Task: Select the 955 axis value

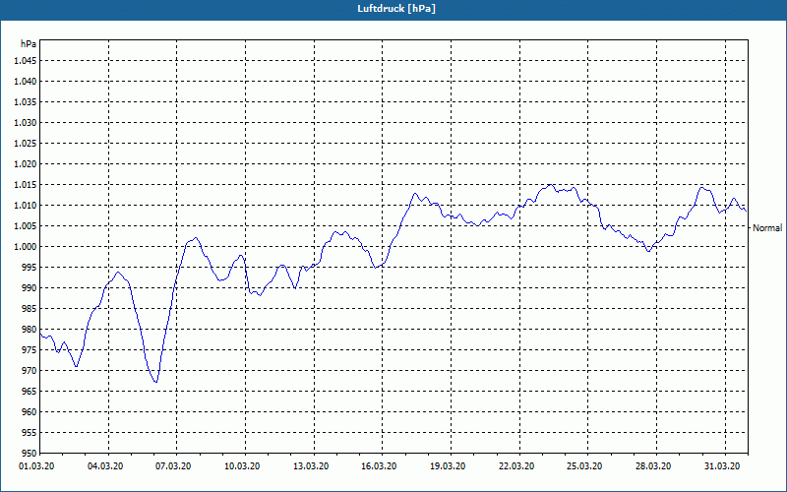Action: 30,433
